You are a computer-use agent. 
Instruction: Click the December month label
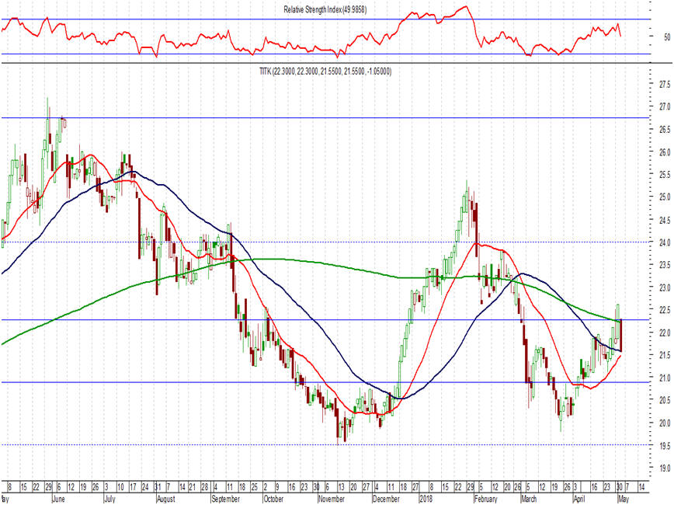click(x=386, y=499)
